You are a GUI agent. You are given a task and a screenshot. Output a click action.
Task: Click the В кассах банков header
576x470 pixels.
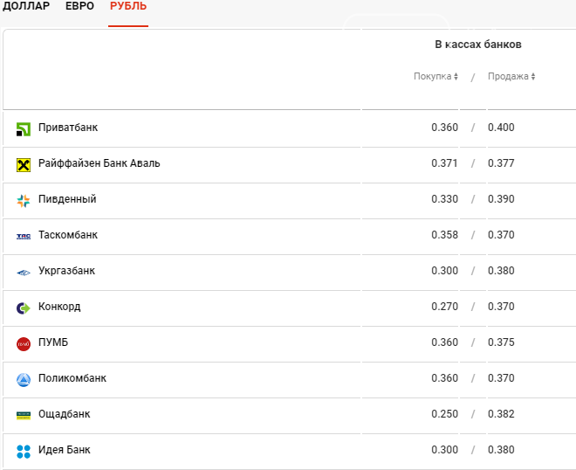click(477, 45)
